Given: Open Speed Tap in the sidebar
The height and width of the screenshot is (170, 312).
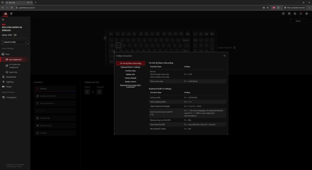Looking at the screenshot, I should pyautogui.click(x=13, y=72).
